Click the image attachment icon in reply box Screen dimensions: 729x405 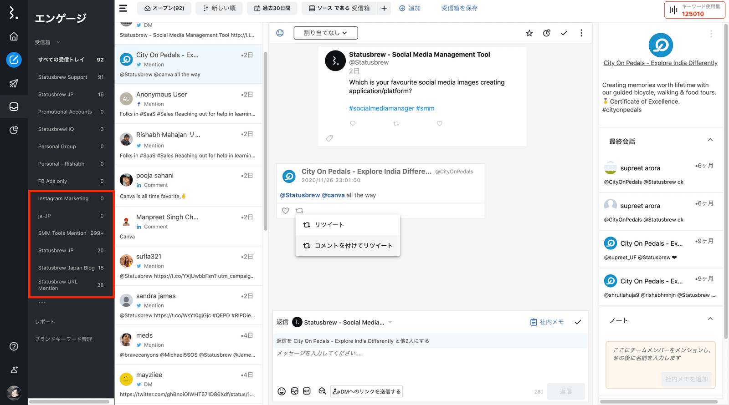pos(295,391)
